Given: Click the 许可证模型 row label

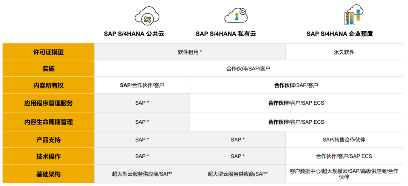Looking at the screenshot, I should click(x=48, y=52).
